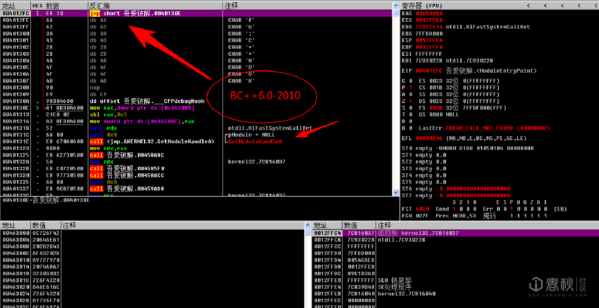Select the ST6 FPU register row
This screenshot has width=599, height=308.
456,189
